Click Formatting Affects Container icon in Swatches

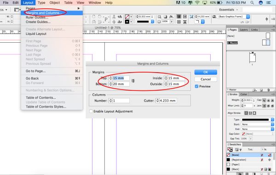coord(237,150)
